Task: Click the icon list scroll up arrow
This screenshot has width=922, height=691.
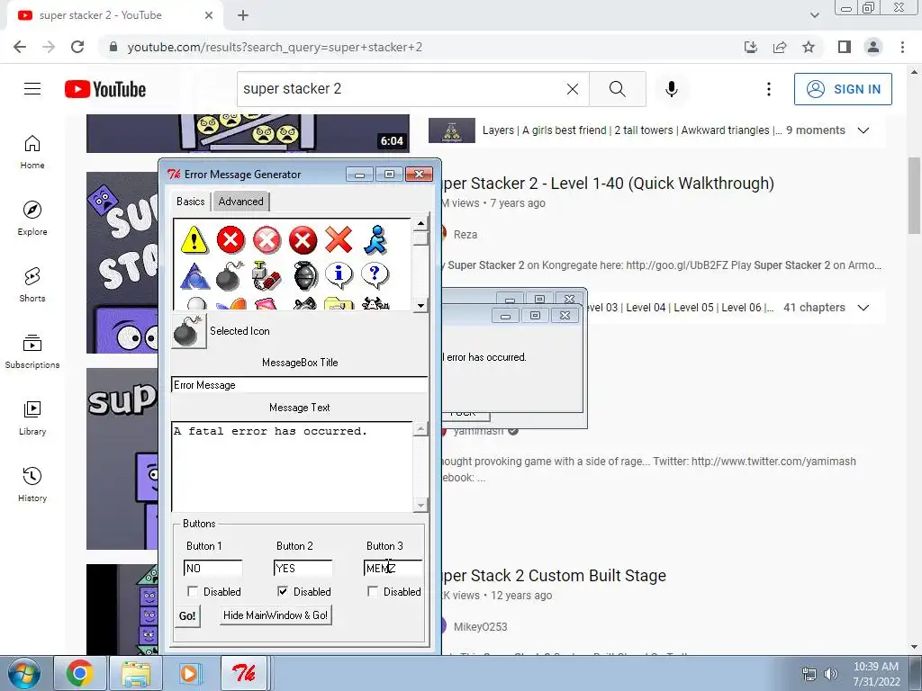Action: pyautogui.click(x=420, y=223)
